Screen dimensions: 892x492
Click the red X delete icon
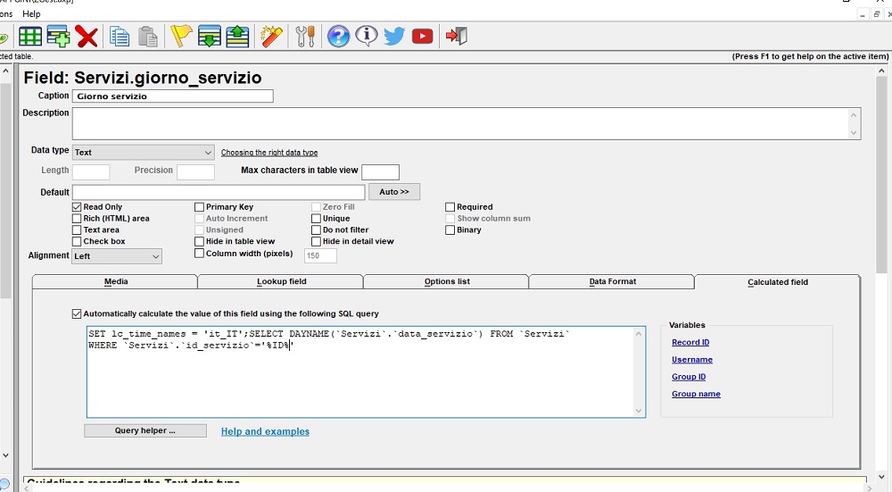87,37
